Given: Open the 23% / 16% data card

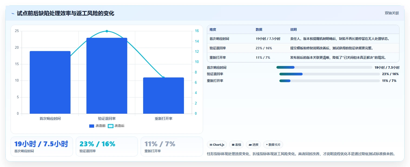Looking at the screenshot, I should click(107, 147).
